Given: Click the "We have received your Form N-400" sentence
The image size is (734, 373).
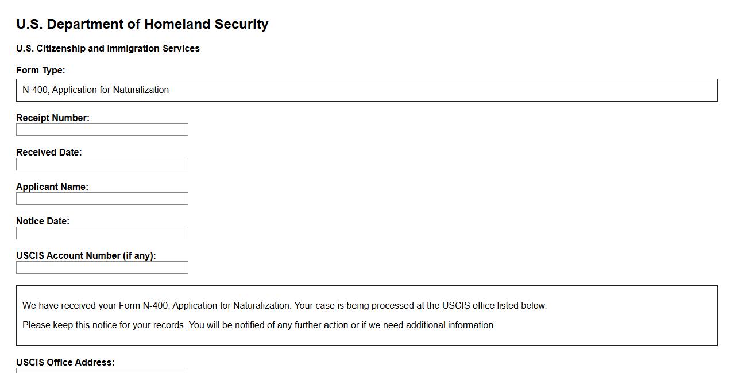Looking at the screenshot, I should pos(157,306).
